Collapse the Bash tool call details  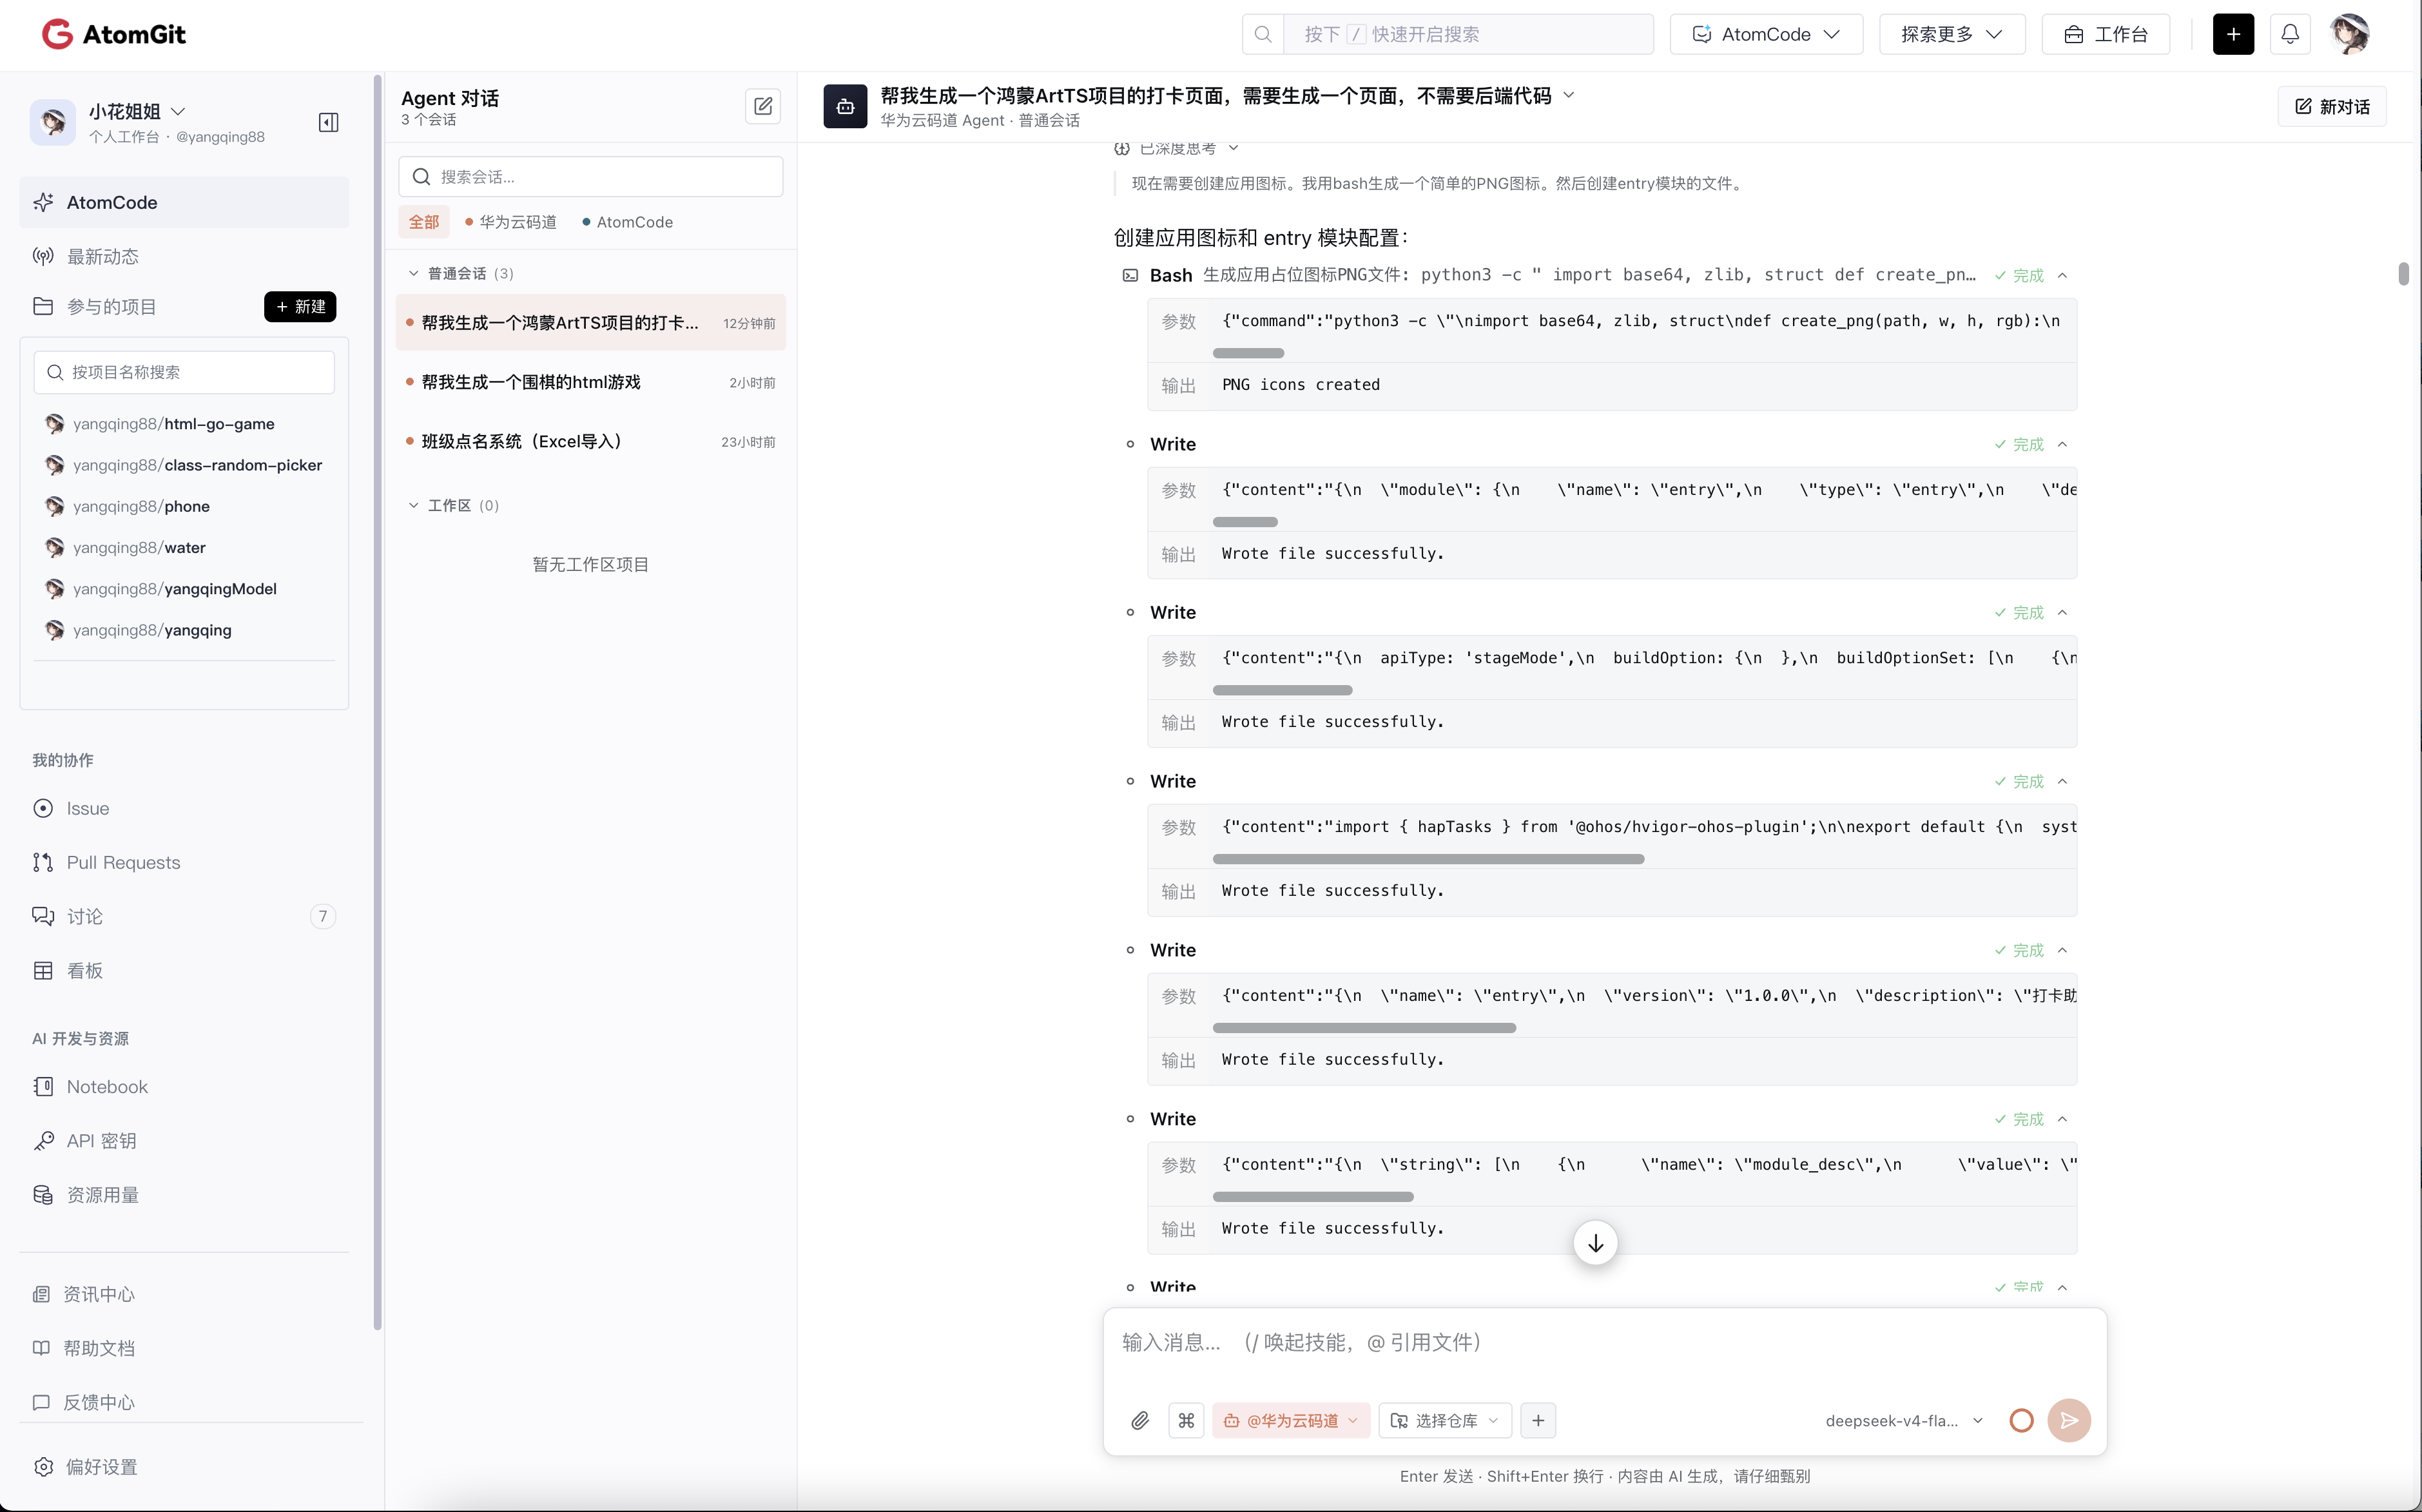click(2062, 275)
